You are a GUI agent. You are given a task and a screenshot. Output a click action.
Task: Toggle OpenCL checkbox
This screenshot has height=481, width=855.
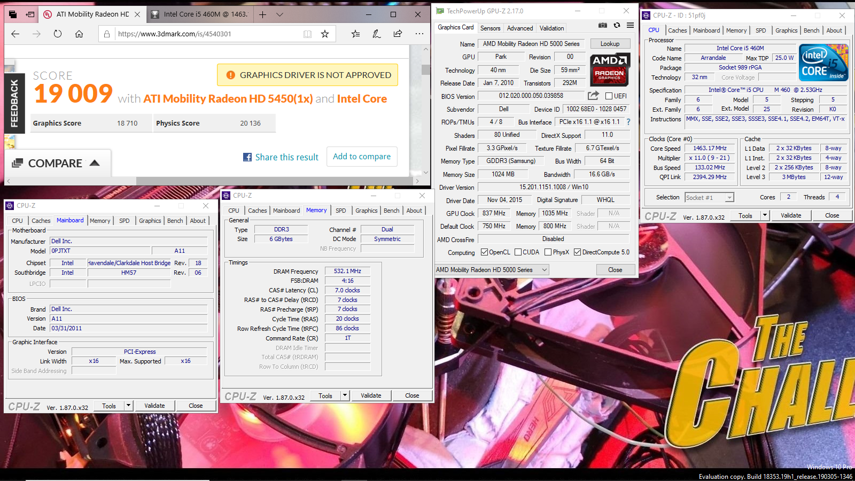(484, 252)
